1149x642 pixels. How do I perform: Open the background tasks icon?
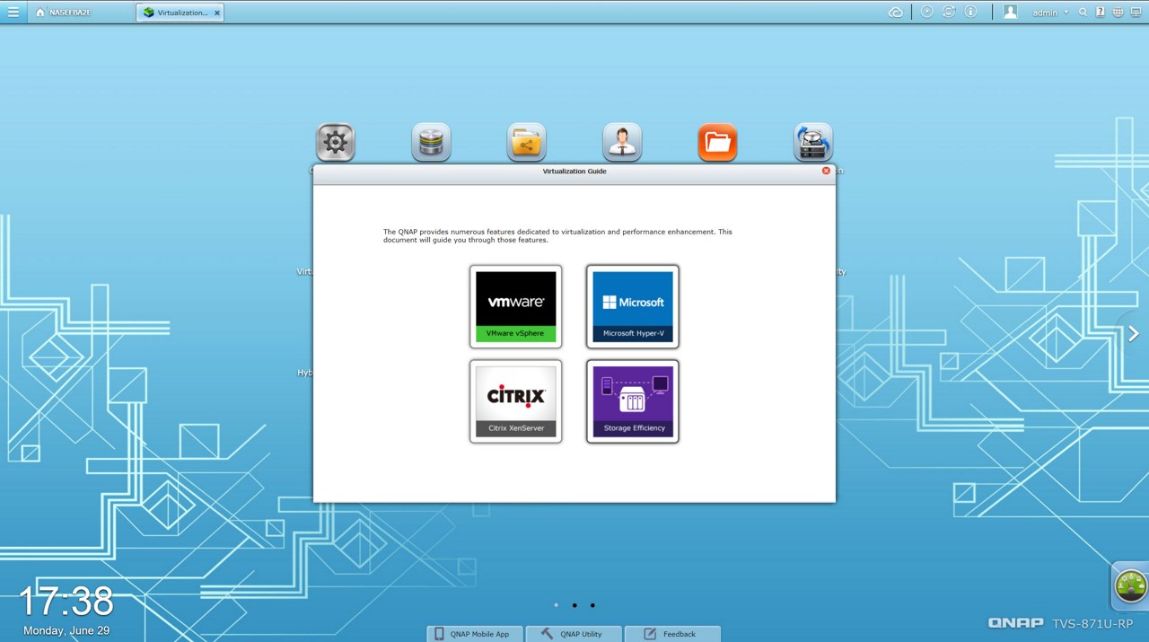[x=927, y=12]
